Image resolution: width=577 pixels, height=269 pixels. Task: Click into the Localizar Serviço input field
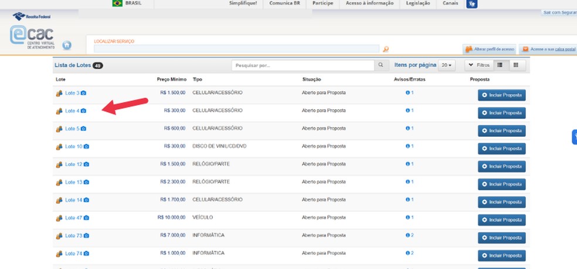pyautogui.click(x=237, y=49)
